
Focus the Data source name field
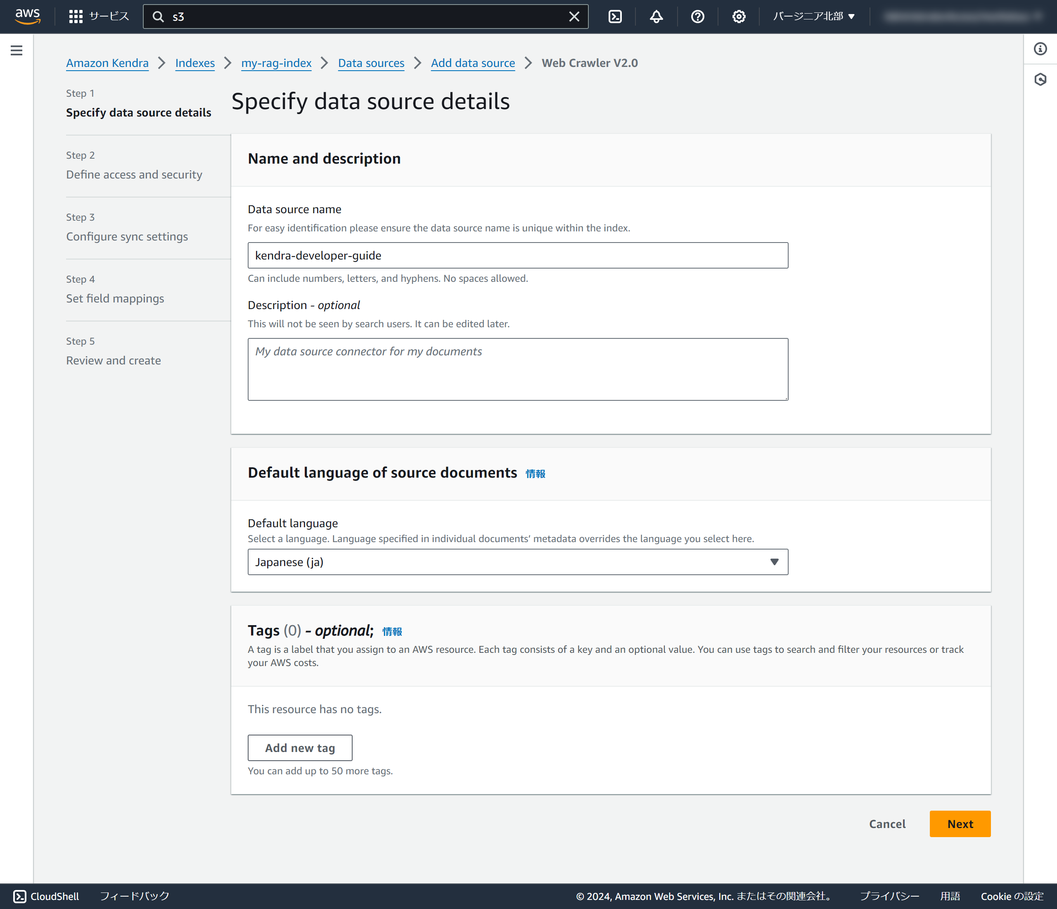517,255
